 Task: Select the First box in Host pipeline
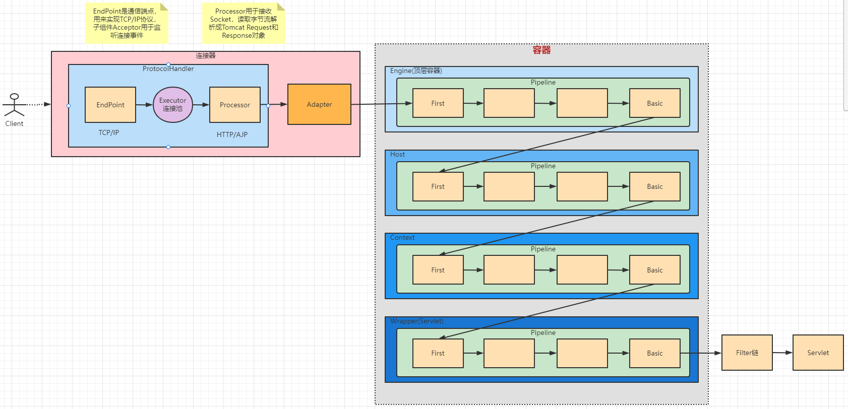point(438,187)
